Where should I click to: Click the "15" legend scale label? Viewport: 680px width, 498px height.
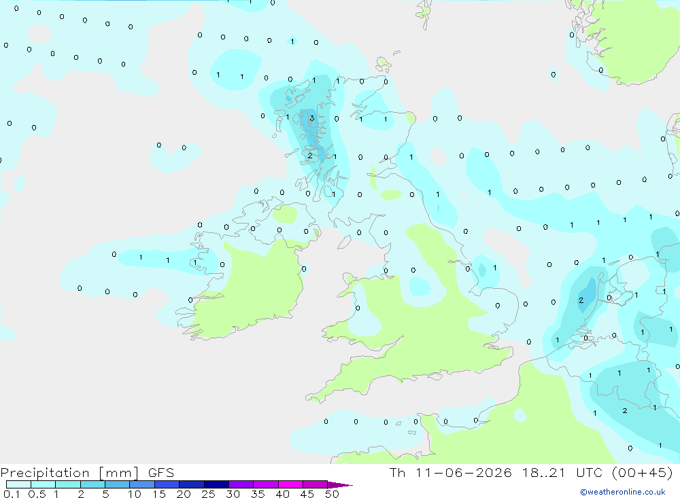pyautogui.click(x=159, y=494)
